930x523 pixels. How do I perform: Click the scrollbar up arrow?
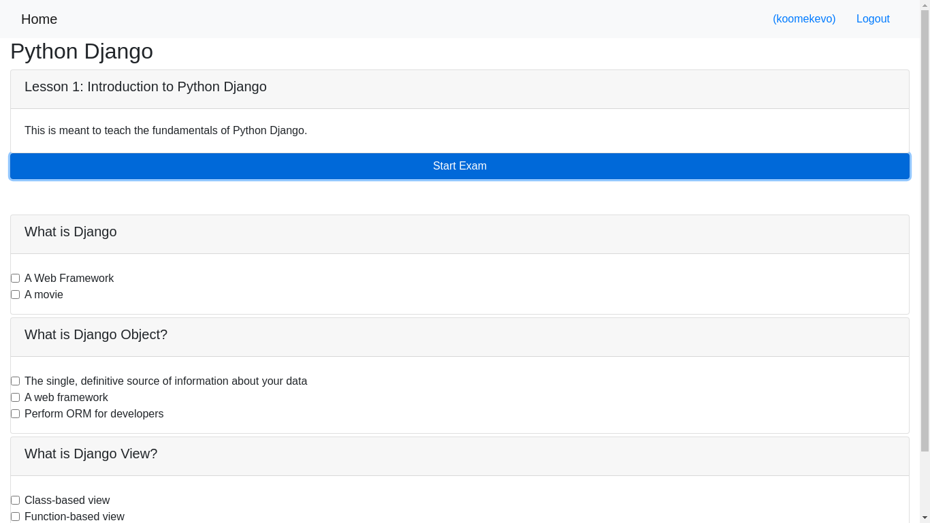(x=925, y=5)
